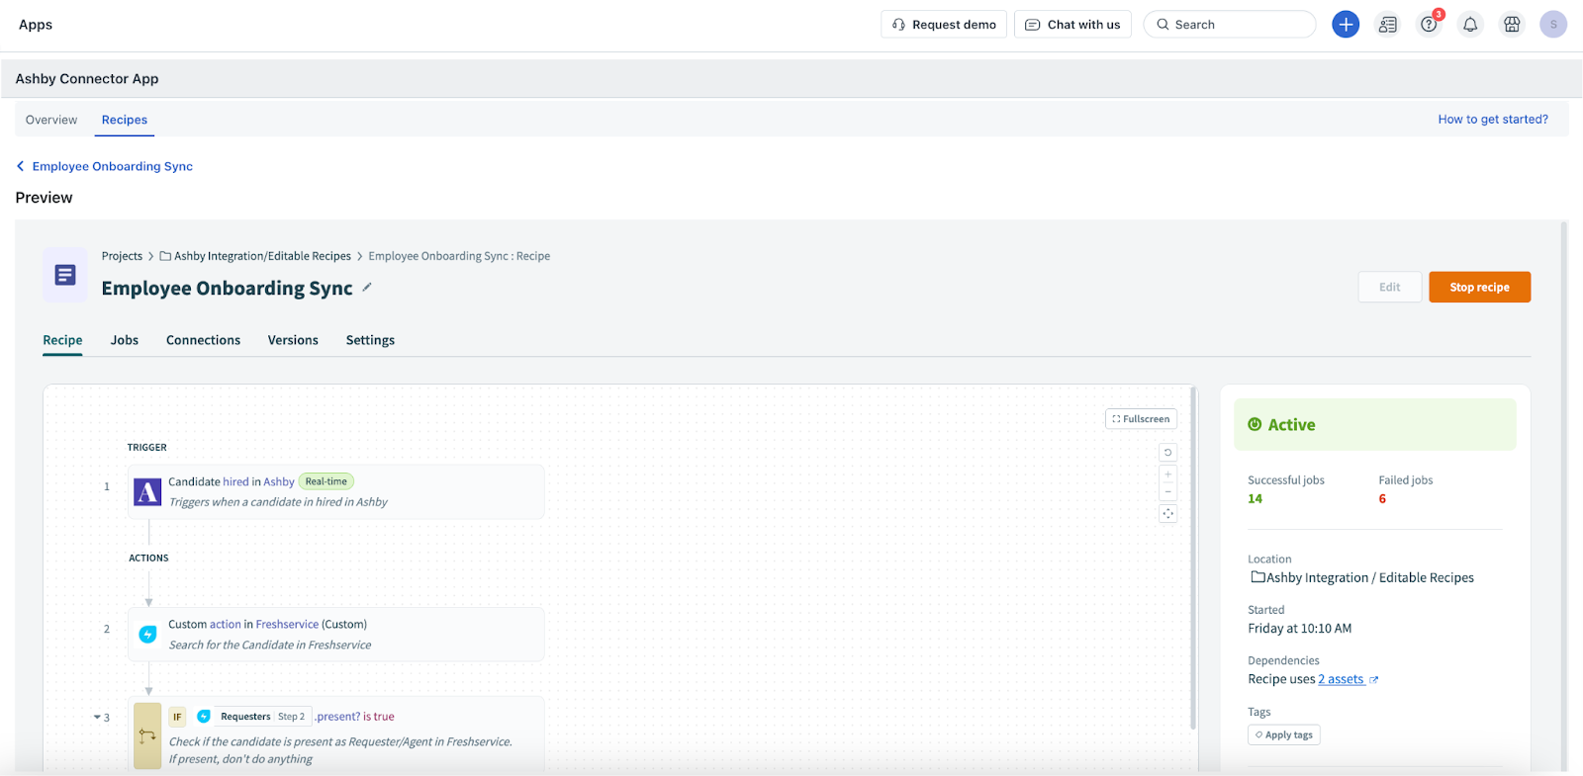Click the Apply tags button

click(1284, 734)
